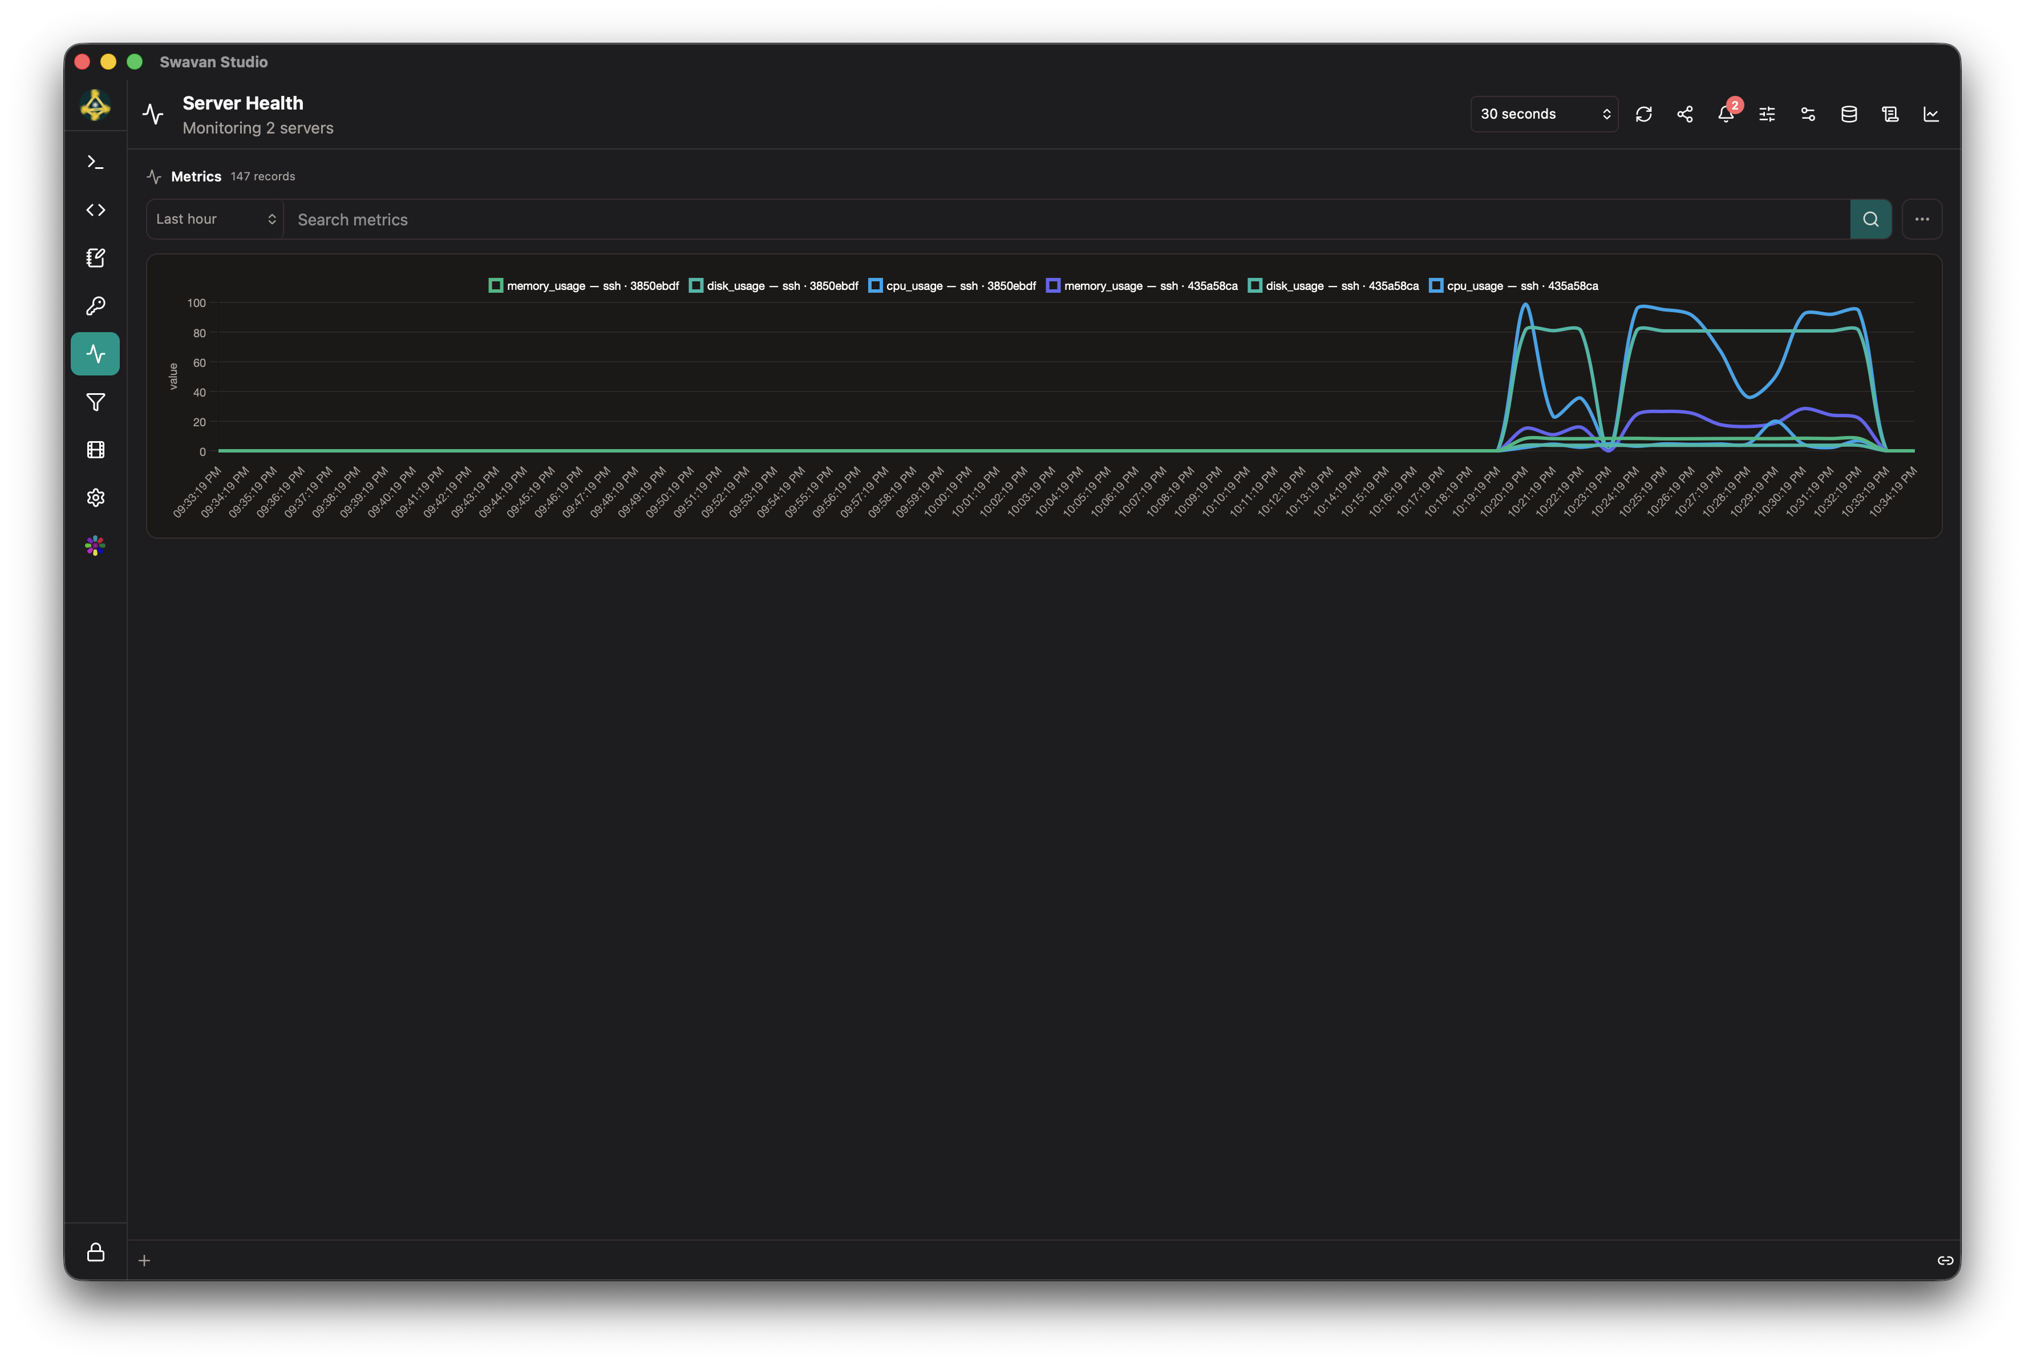Click the notes edit sidebar icon
Image resolution: width=2025 pixels, height=1365 pixels.
96,258
